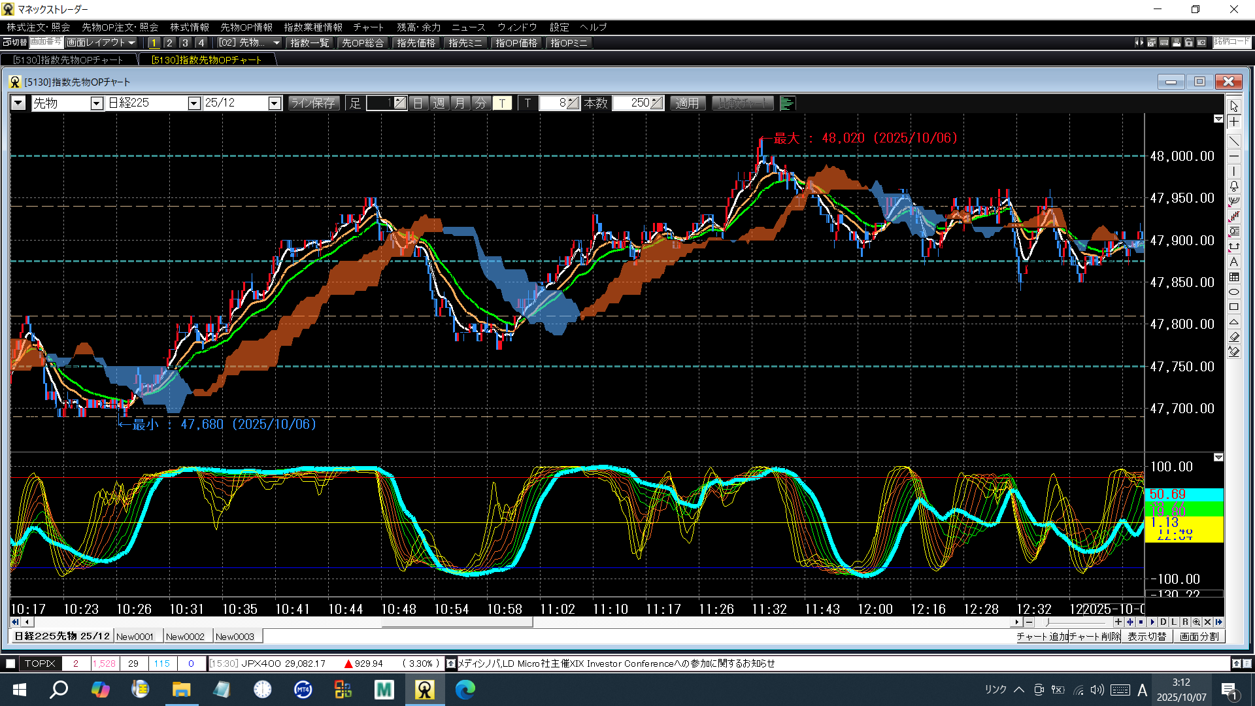
Task: Select the crosshair cursor tool
Action: (1233, 122)
